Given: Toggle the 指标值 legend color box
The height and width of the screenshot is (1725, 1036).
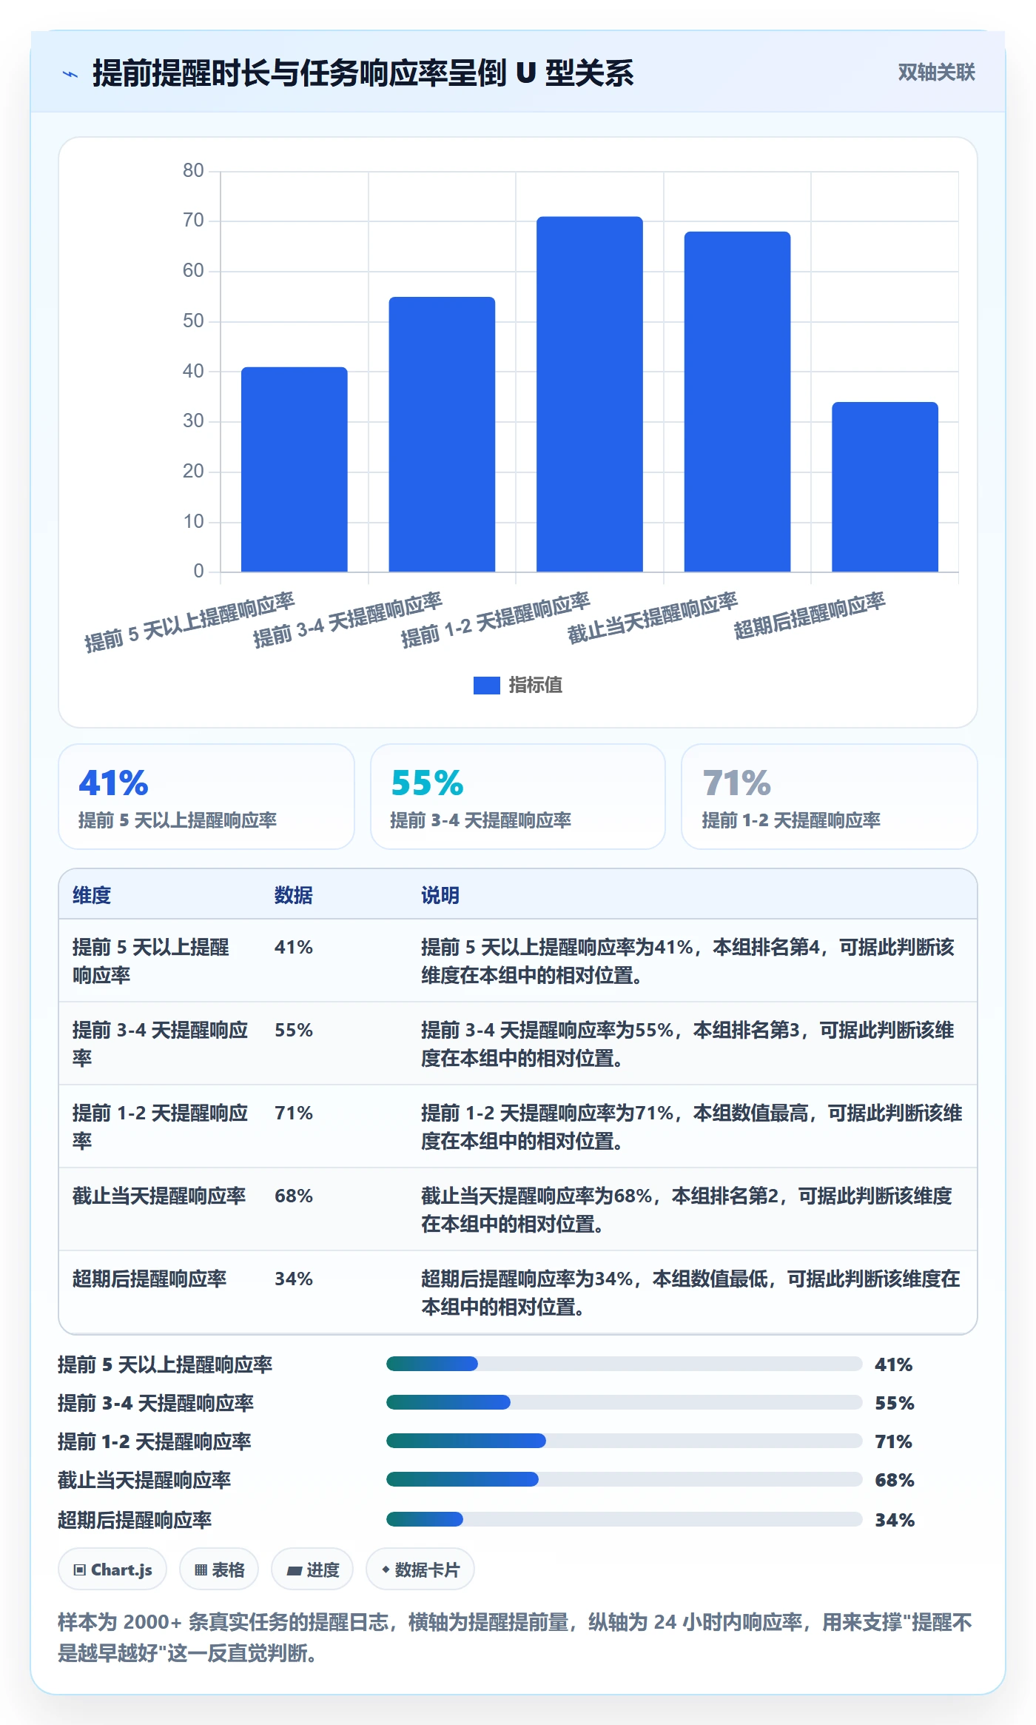Looking at the screenshot, I should click(x=486, y=686).
